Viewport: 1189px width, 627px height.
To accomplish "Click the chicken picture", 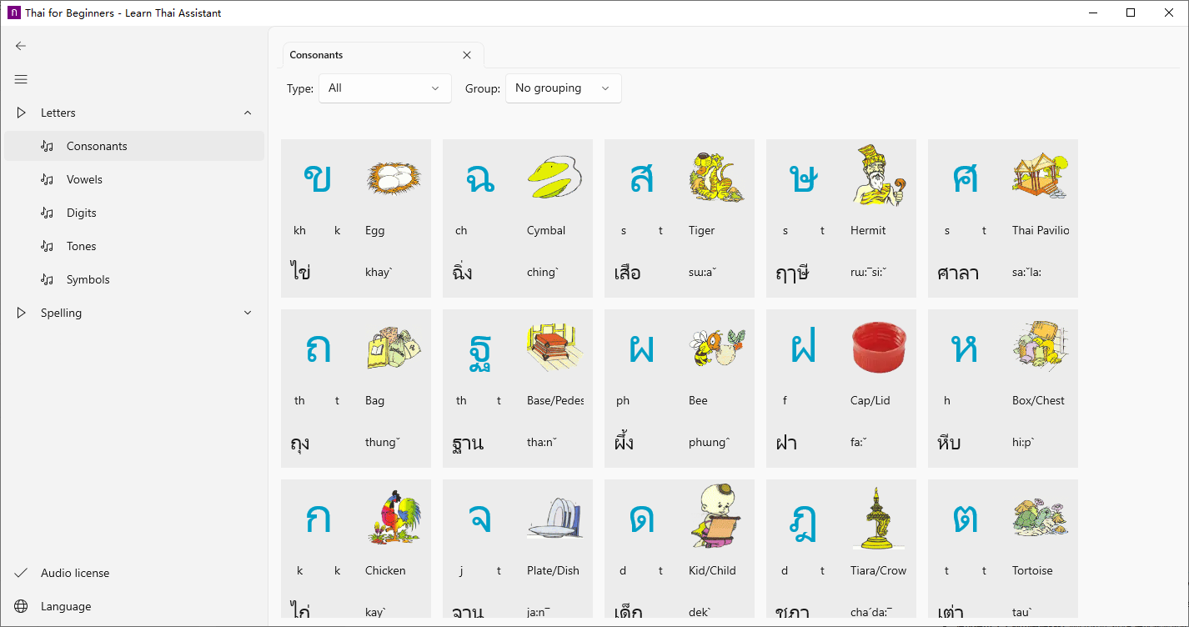I will (x=394, y=518).
